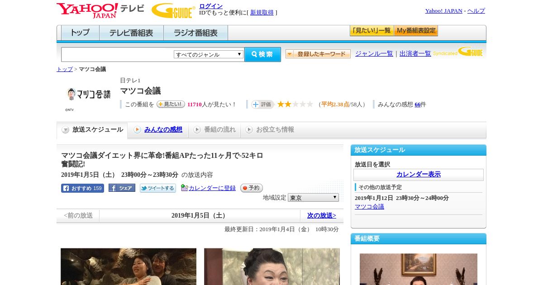The height and width of the screenshot is (285, 543).
Task: Click the disabled <前の放送 link
Action: click(x=78, y=216)
